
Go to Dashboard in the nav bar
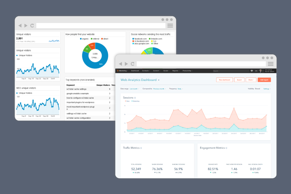(135, 71)
